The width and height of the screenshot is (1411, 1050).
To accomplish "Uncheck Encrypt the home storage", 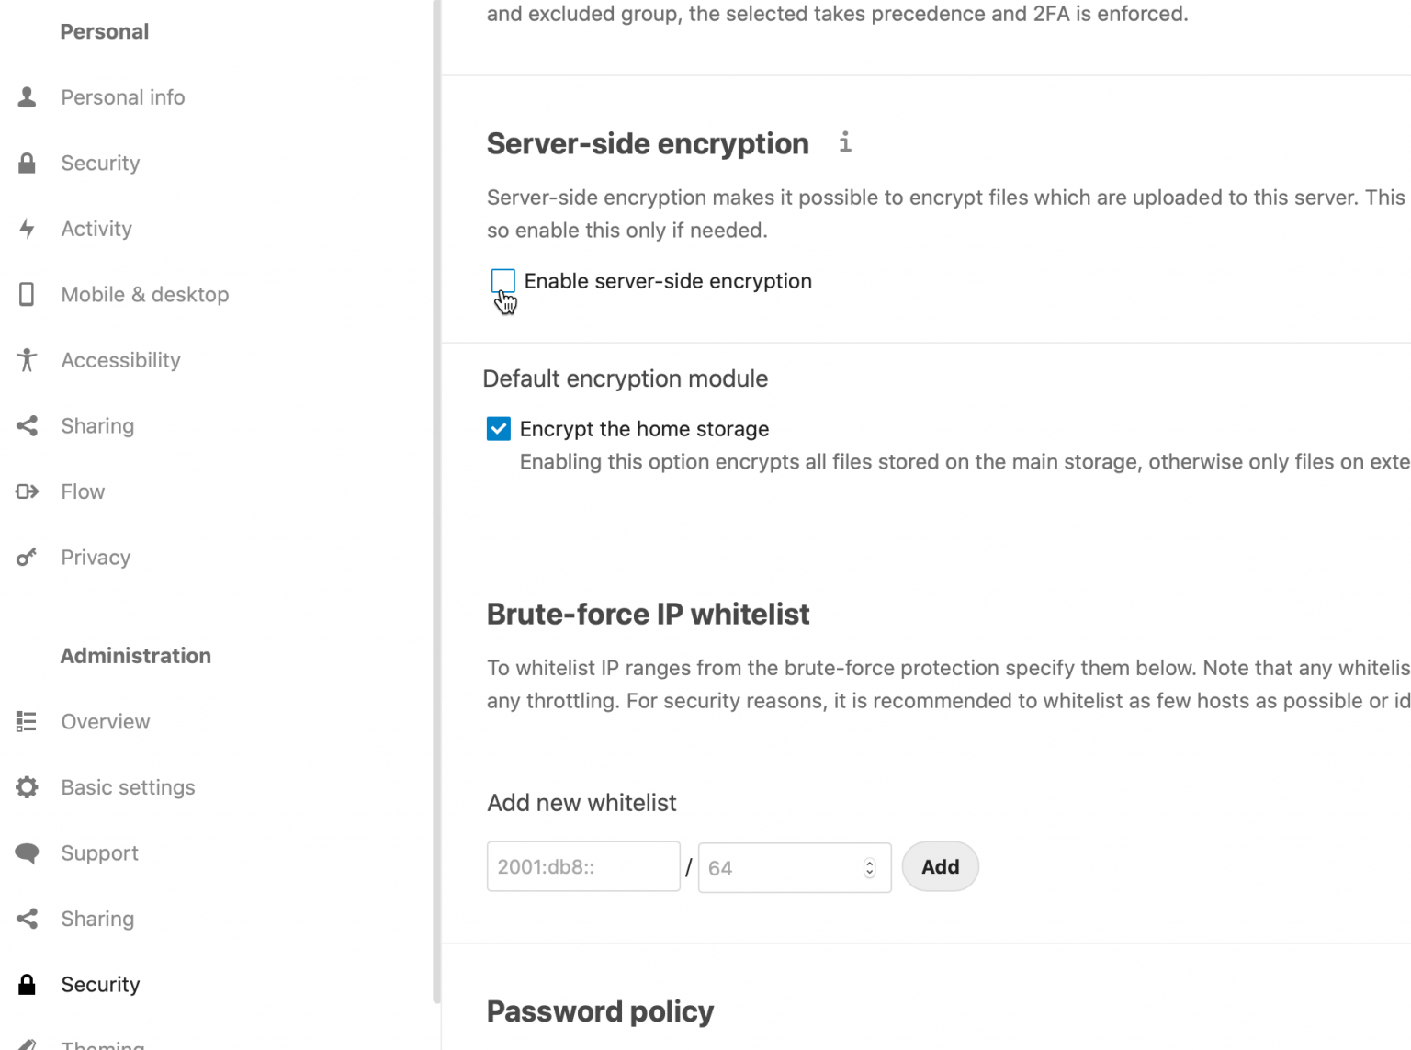I will (x=498, y=428).
